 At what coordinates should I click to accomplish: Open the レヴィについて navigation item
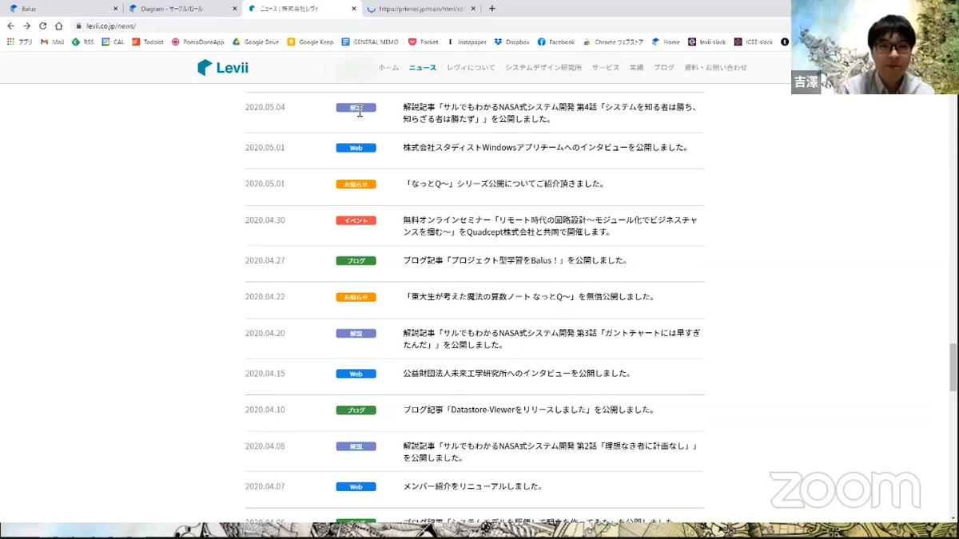click(x=471, y=68)
